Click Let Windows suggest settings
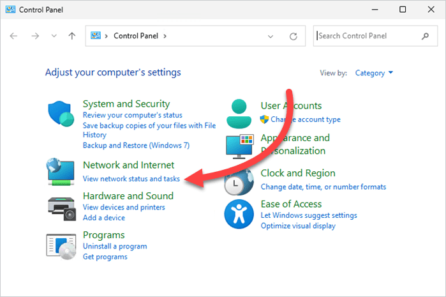 coord(309,215)
